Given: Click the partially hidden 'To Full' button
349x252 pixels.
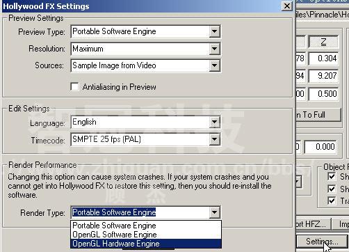Looking at the screenshot, I should pyautogui.click(x=318, y=115).
